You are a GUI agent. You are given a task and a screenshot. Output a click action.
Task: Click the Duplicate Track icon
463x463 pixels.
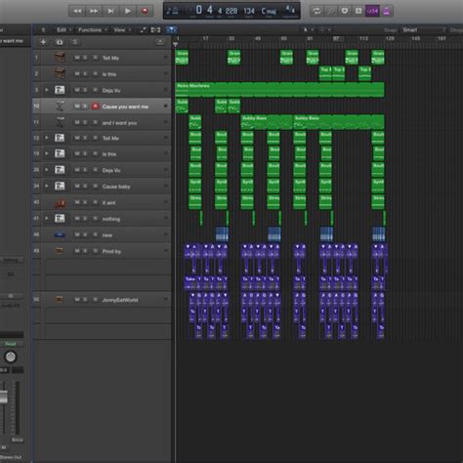point(60,42)
